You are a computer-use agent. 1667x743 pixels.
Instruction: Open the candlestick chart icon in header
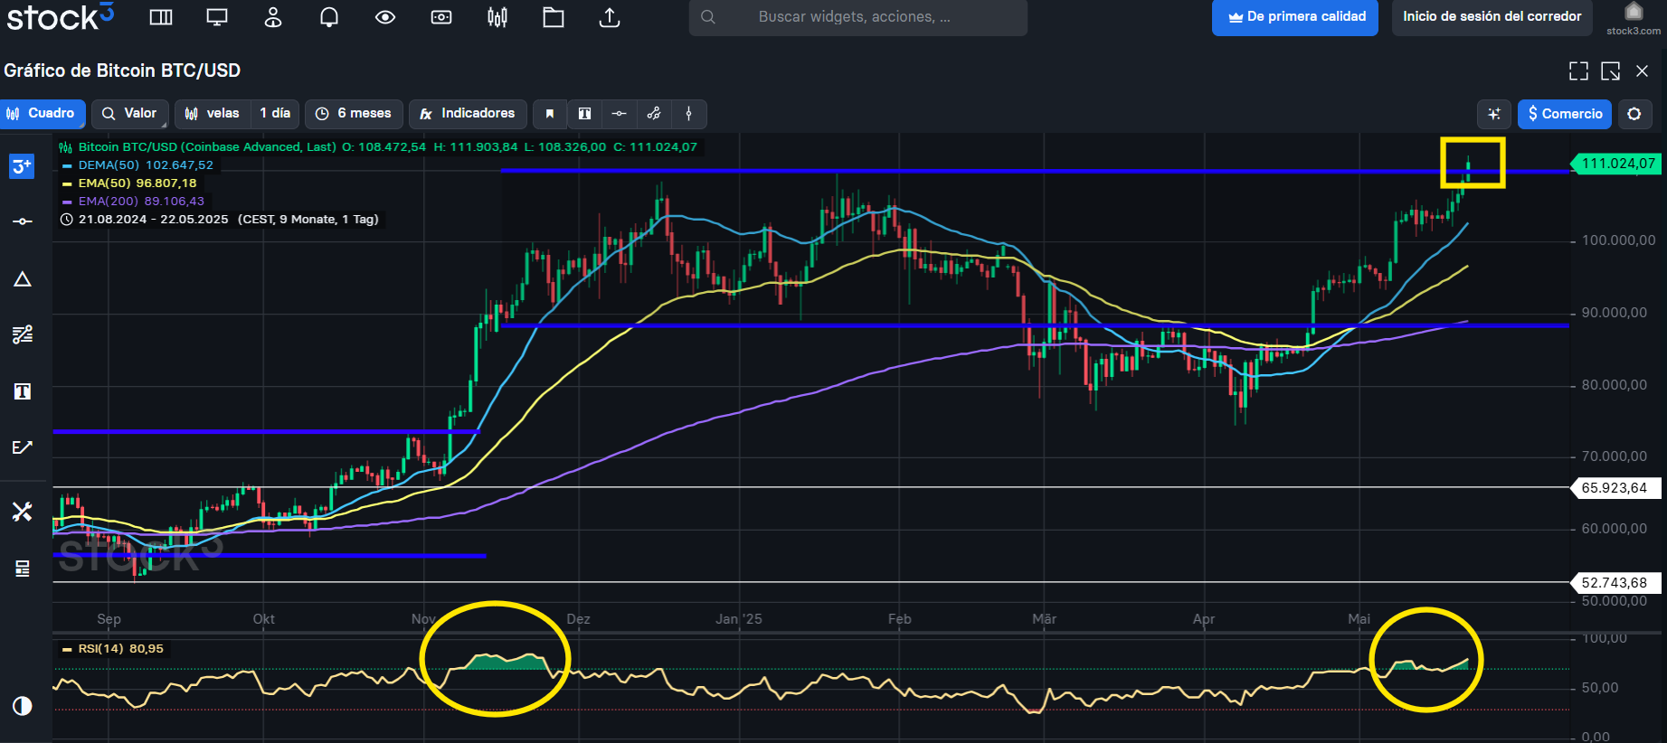(x=497, y=17)
